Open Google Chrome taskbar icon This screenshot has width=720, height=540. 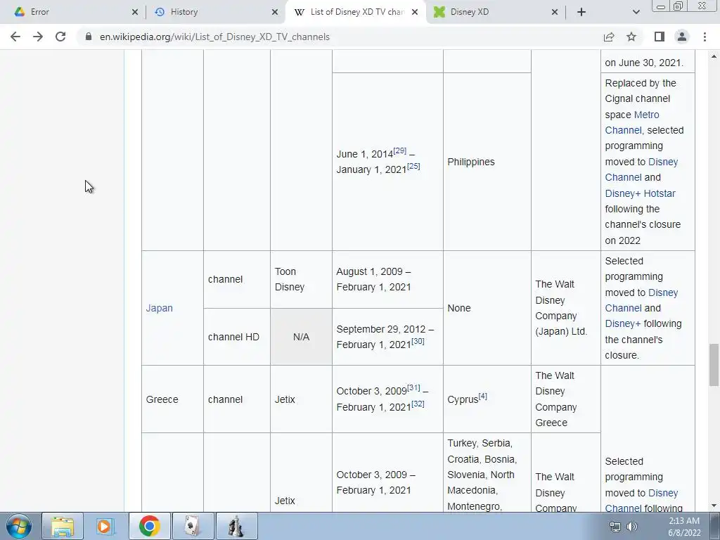click(x=149, y=526)
